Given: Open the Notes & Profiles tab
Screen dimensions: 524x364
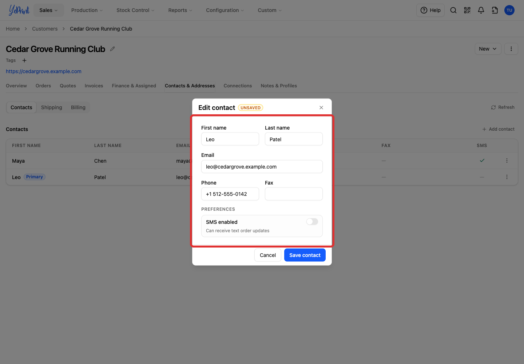Looking at the screenshot, I should click(x=279, y=86).
